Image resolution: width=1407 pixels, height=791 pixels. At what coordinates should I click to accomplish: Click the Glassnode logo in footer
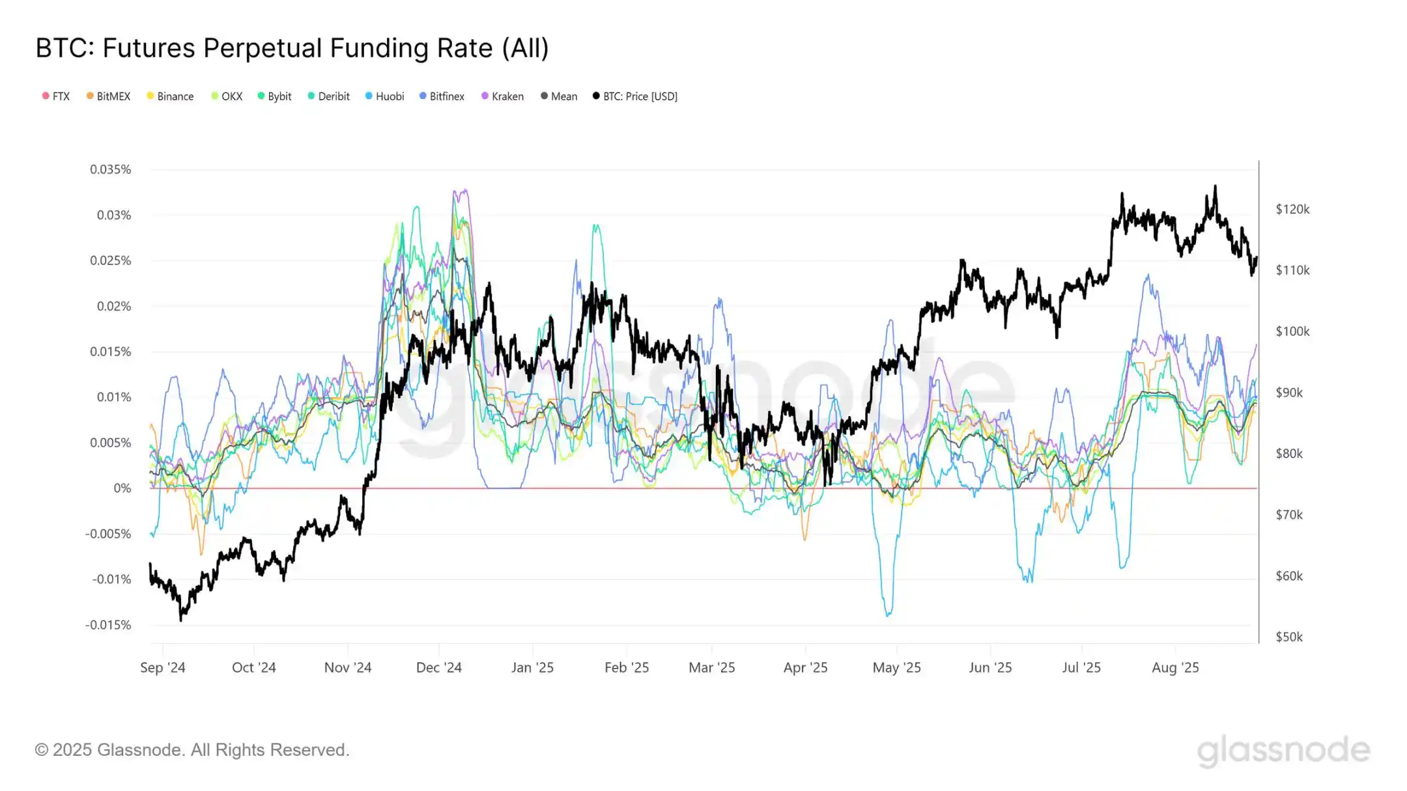pyautogui.click(x=1283, y=750)
